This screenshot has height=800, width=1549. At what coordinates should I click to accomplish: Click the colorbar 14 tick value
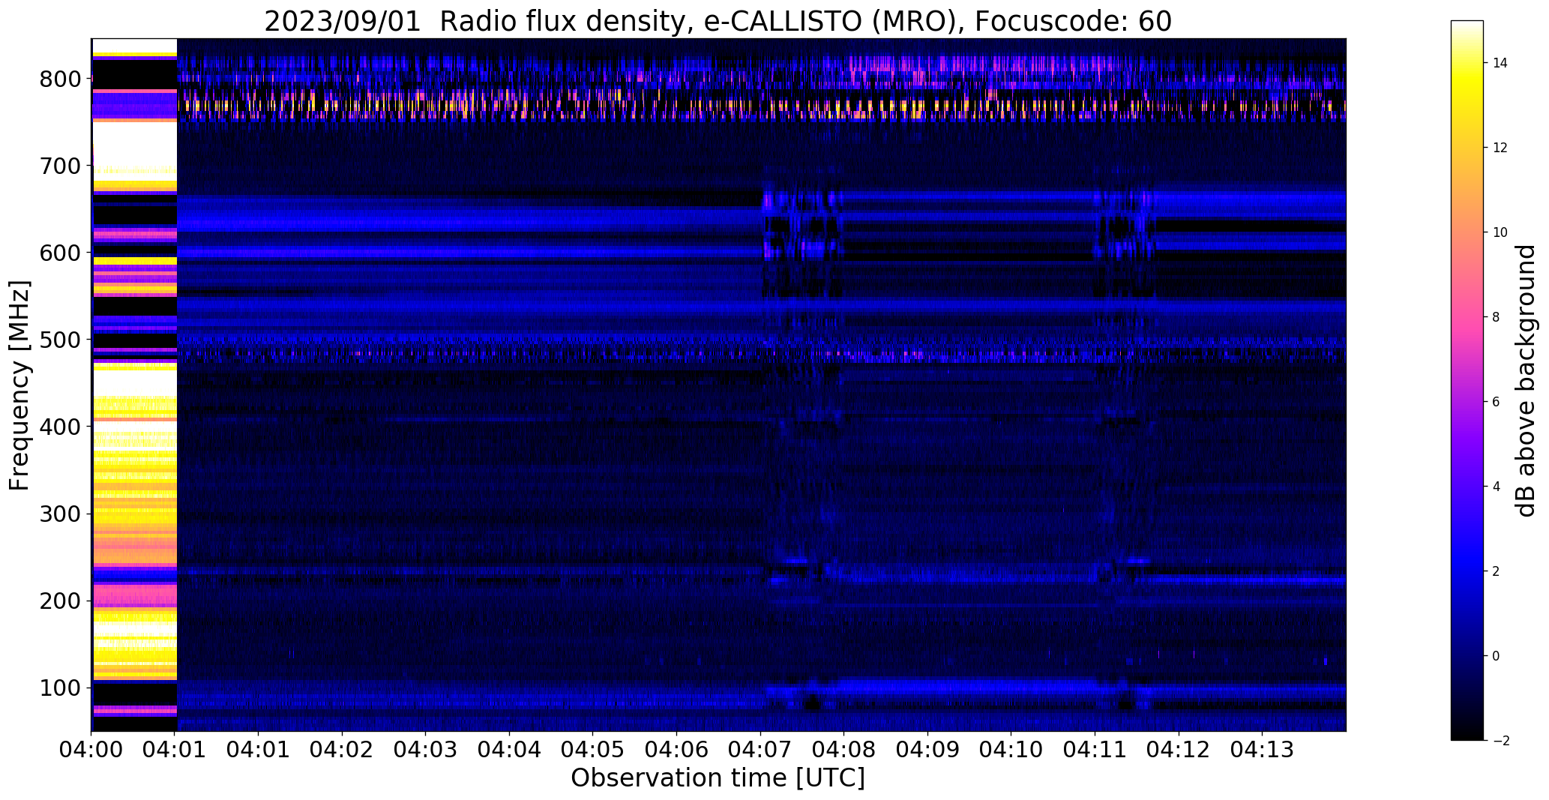(x=1500, y=63)
